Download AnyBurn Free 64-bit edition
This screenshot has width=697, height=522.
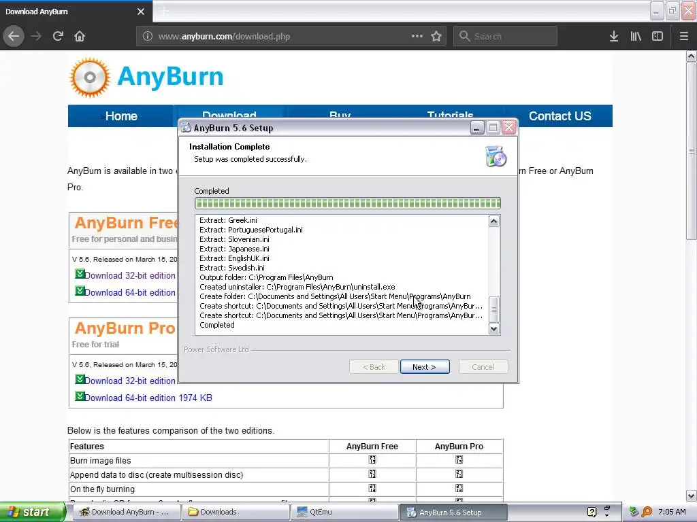[x=130, y=292]
